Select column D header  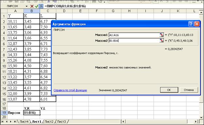64,11
